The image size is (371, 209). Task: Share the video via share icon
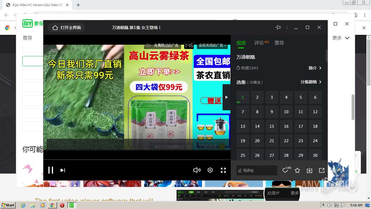[322, 170]
